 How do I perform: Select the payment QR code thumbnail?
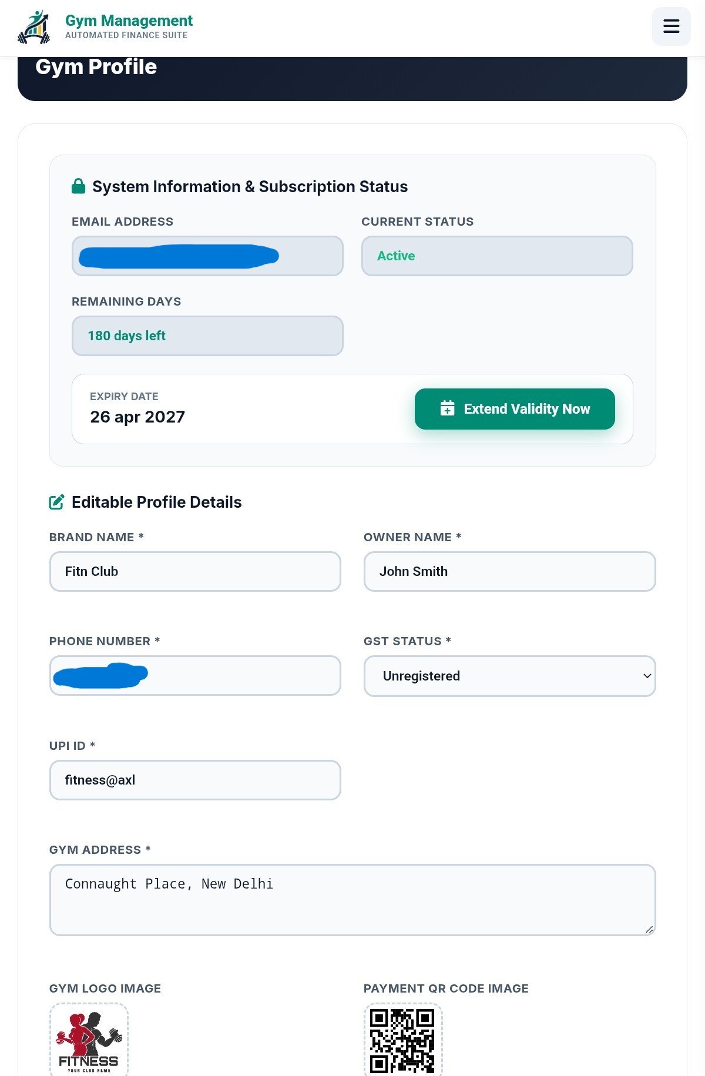[403, 1040]
